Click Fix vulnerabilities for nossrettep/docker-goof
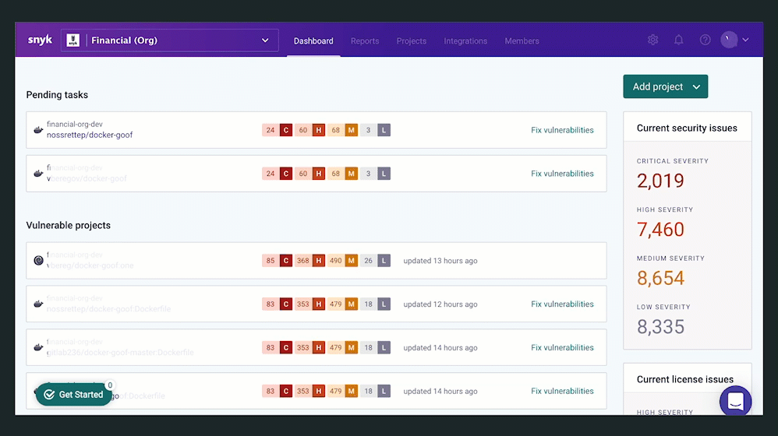 click(x=562, y=130)
